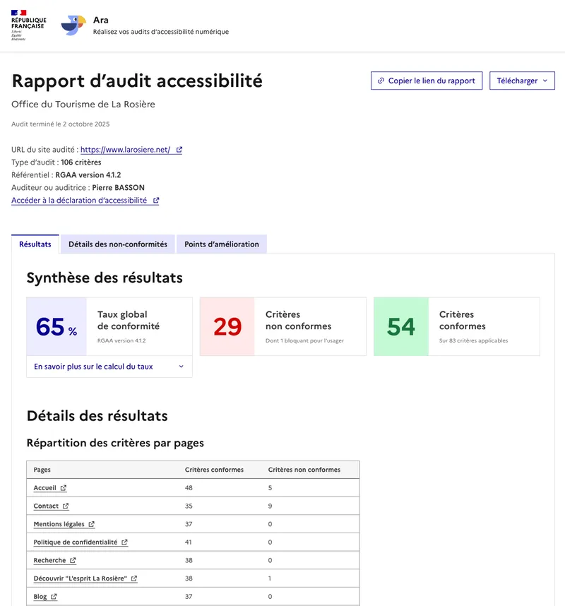Click value 35 in Contact row
This screenshot has height=606, width=565.
[x=189, y=506]
